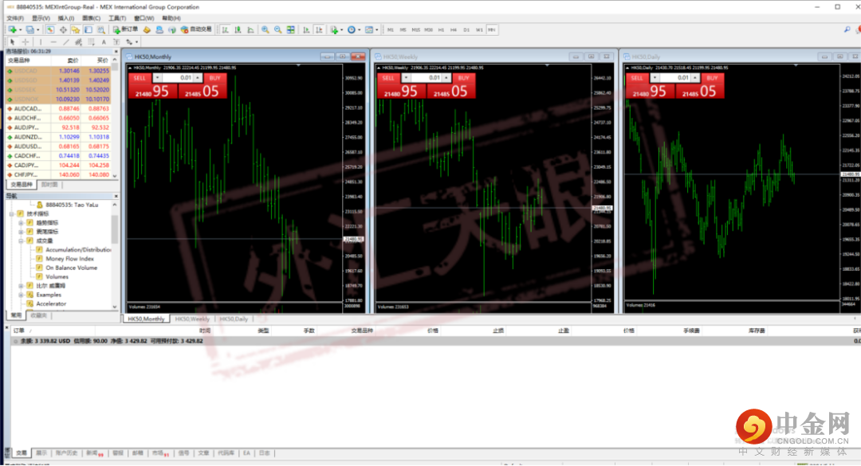
Task: Select the D1 timeframe button
Action: 466,29
